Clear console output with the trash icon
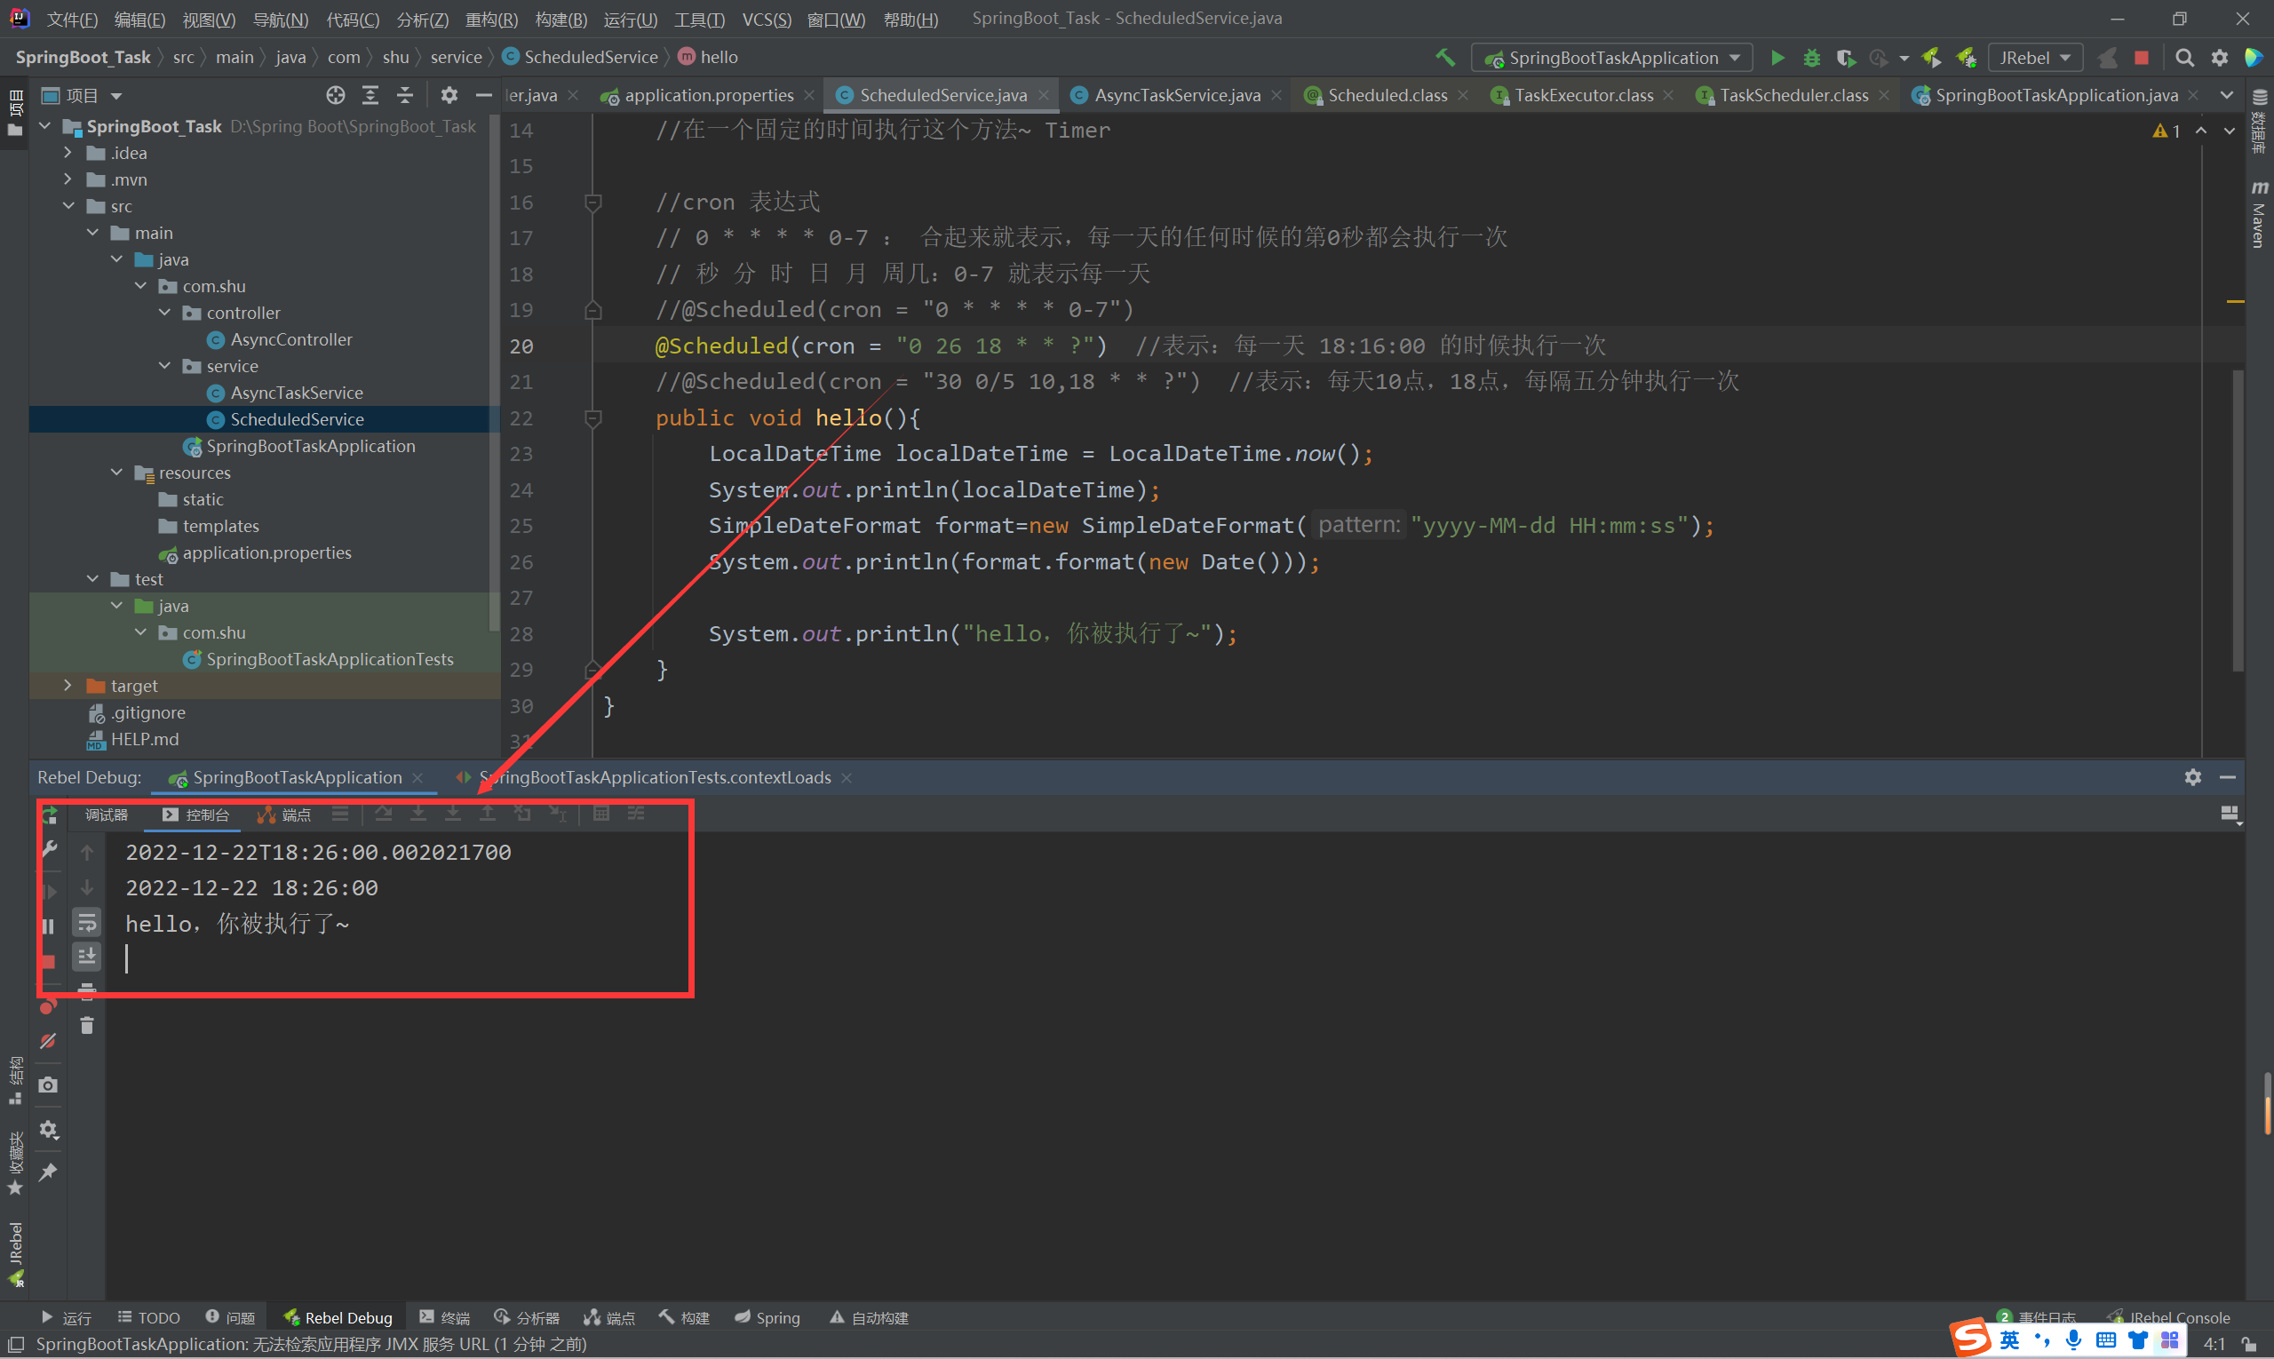The image size is (2274, 1359). (x=87, y=1026)
